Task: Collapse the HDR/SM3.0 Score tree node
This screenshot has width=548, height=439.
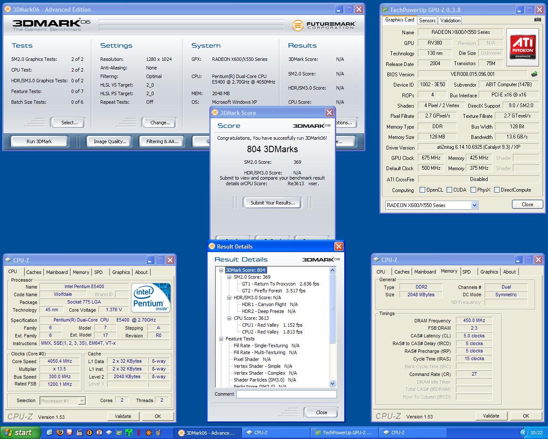Action: (x=229, y=298)
